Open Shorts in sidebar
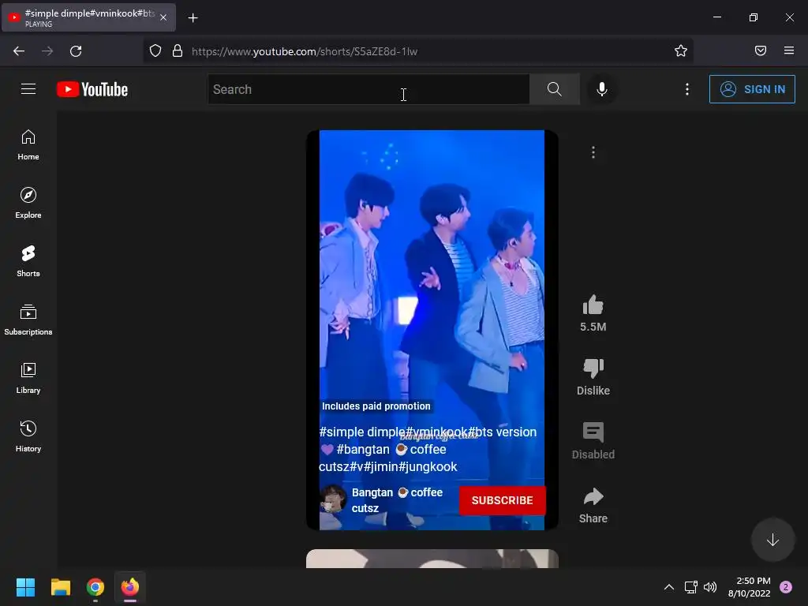The height and width of the screenshot is (606, 808). pos(28,261)
